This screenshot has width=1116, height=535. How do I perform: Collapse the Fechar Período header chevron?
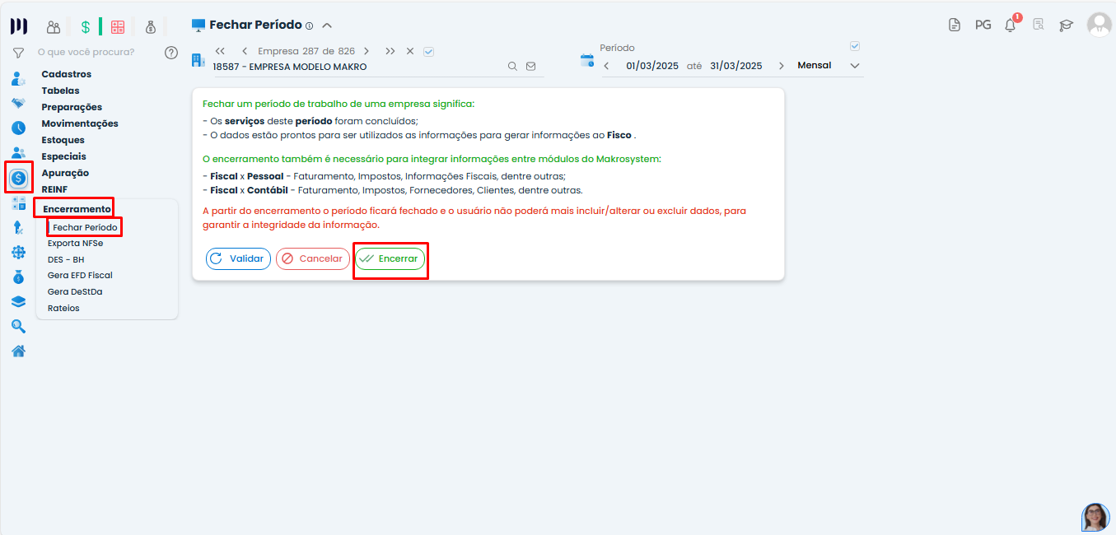click(x=327, y=26)
